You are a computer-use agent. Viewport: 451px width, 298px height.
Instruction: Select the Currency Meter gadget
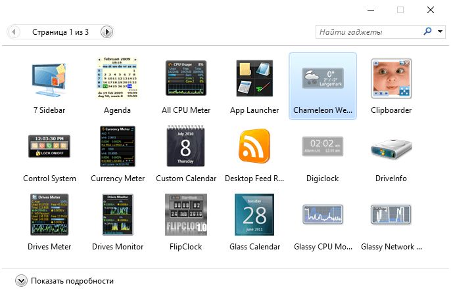tap(118, 146)
